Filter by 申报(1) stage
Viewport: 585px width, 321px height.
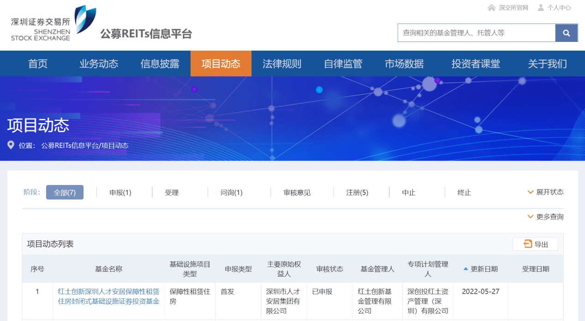coord(120,193)
